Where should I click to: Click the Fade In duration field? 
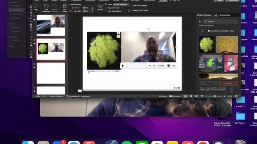tap(86, 8)
